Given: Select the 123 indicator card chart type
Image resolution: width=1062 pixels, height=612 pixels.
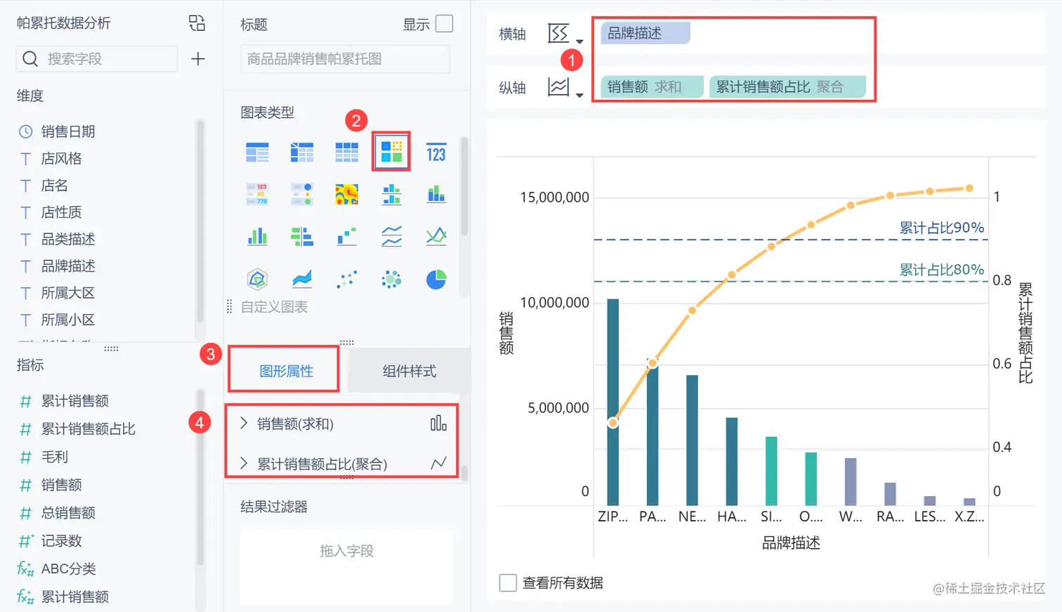Looking at the screenshot, I should click(x=435, y=152).
